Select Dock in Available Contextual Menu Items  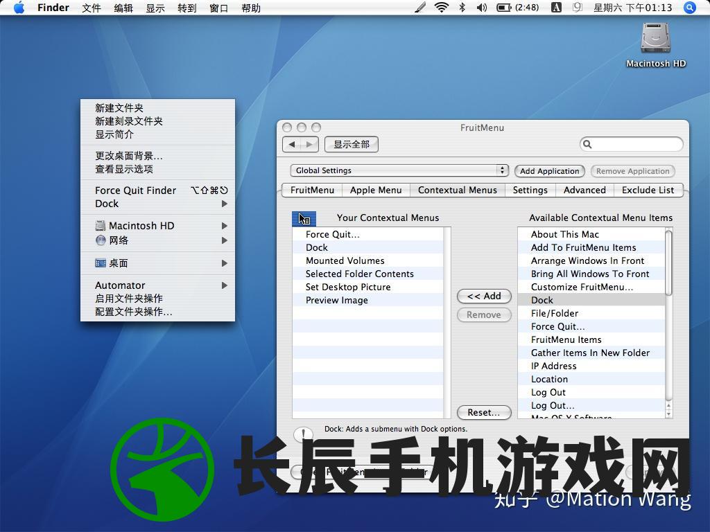pyautogui.click(x=591, y=300)
